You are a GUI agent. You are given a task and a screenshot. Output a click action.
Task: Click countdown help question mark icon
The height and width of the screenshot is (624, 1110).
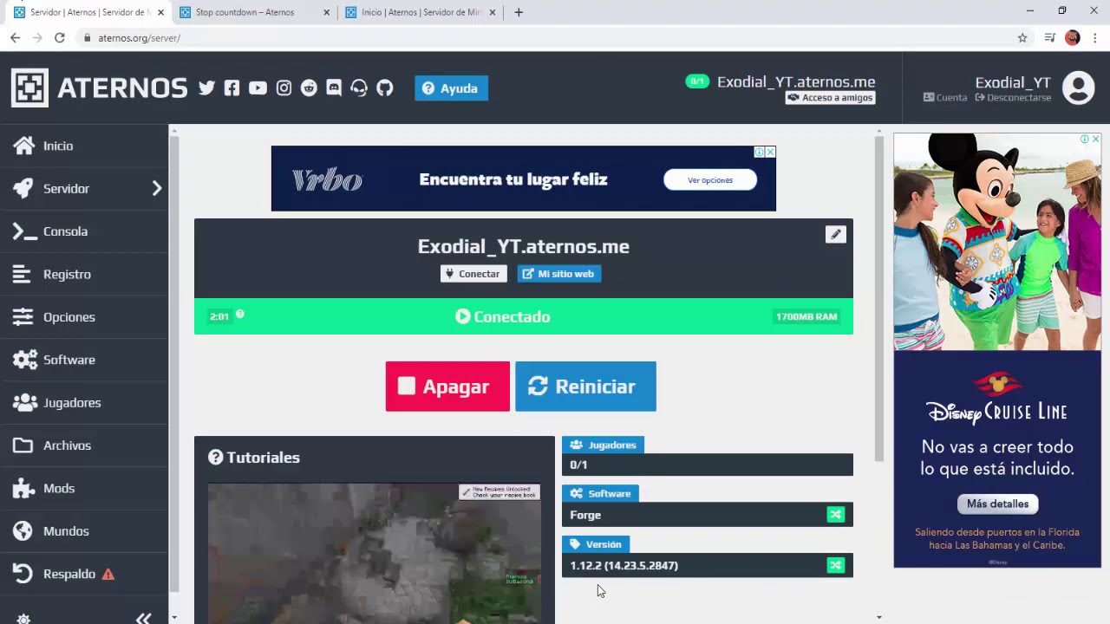tap(240, 315)
